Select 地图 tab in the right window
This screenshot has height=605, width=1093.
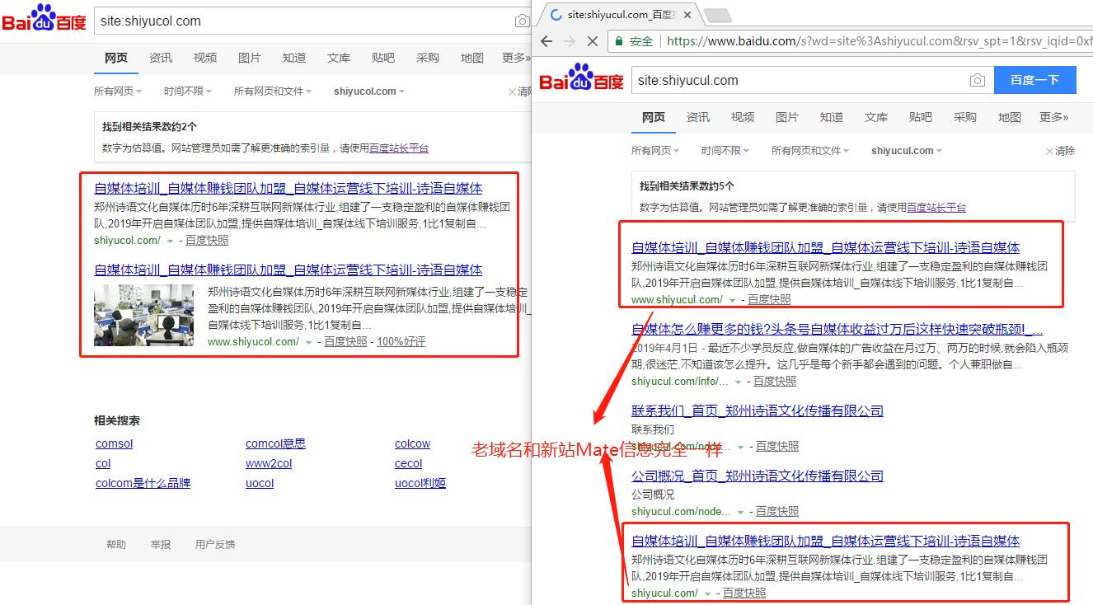[1010, 117]
